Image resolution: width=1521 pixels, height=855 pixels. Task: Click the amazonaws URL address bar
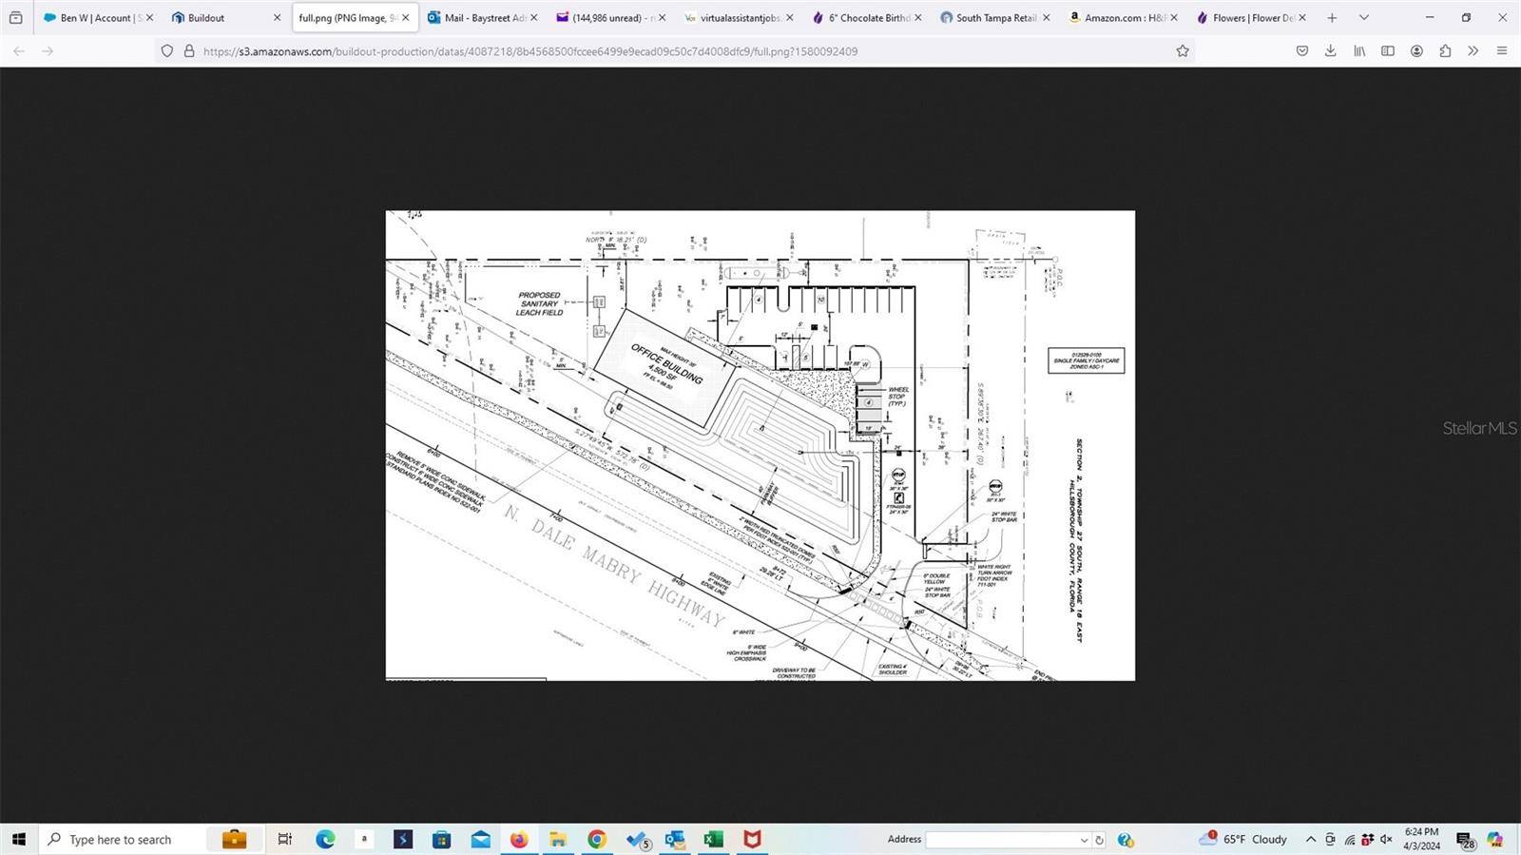(675, 50)
